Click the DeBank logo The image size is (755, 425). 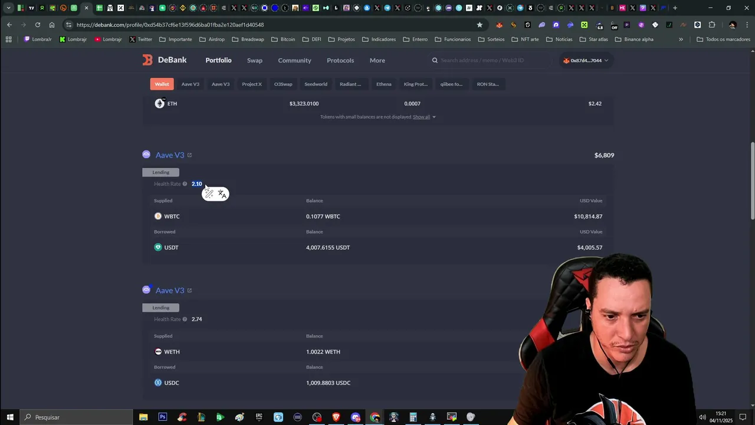164,60
